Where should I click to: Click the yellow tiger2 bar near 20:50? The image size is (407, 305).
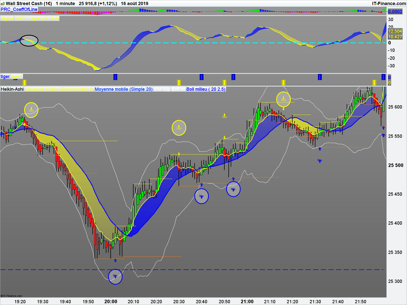click(x=224, y=83)
